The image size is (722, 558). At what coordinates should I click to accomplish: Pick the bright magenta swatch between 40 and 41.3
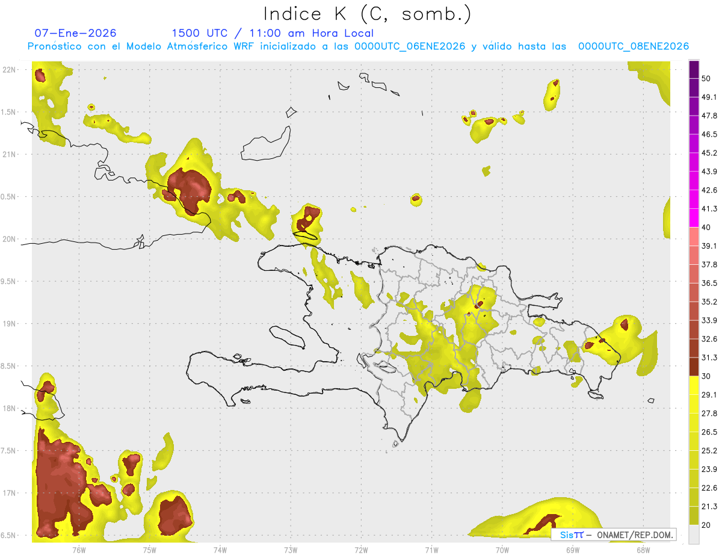tap(694, 218)
